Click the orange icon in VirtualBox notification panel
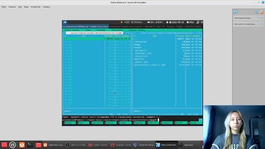265x149 pixels. pos(261,12)
